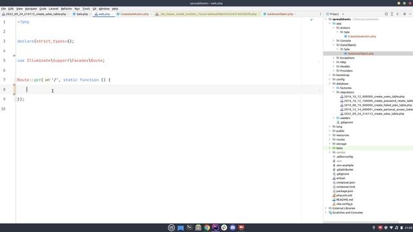Collapse the migrations folder
Viewport: 413px width, 232px height.
pos(334,92)
